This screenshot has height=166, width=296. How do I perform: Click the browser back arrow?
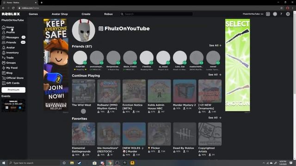(x=3, y=8)
